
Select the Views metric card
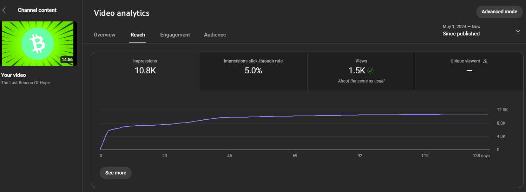click(x=361, y=71)
